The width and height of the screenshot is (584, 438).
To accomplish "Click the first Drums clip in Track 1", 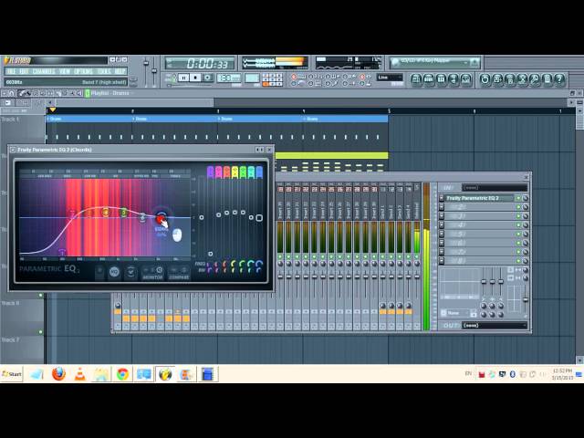I will tap(89, 119).
